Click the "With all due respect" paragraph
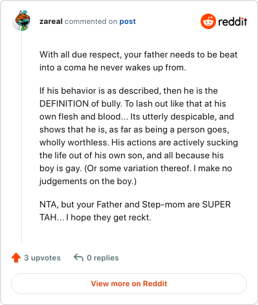 pyautogui.click(x=139, y=61)
